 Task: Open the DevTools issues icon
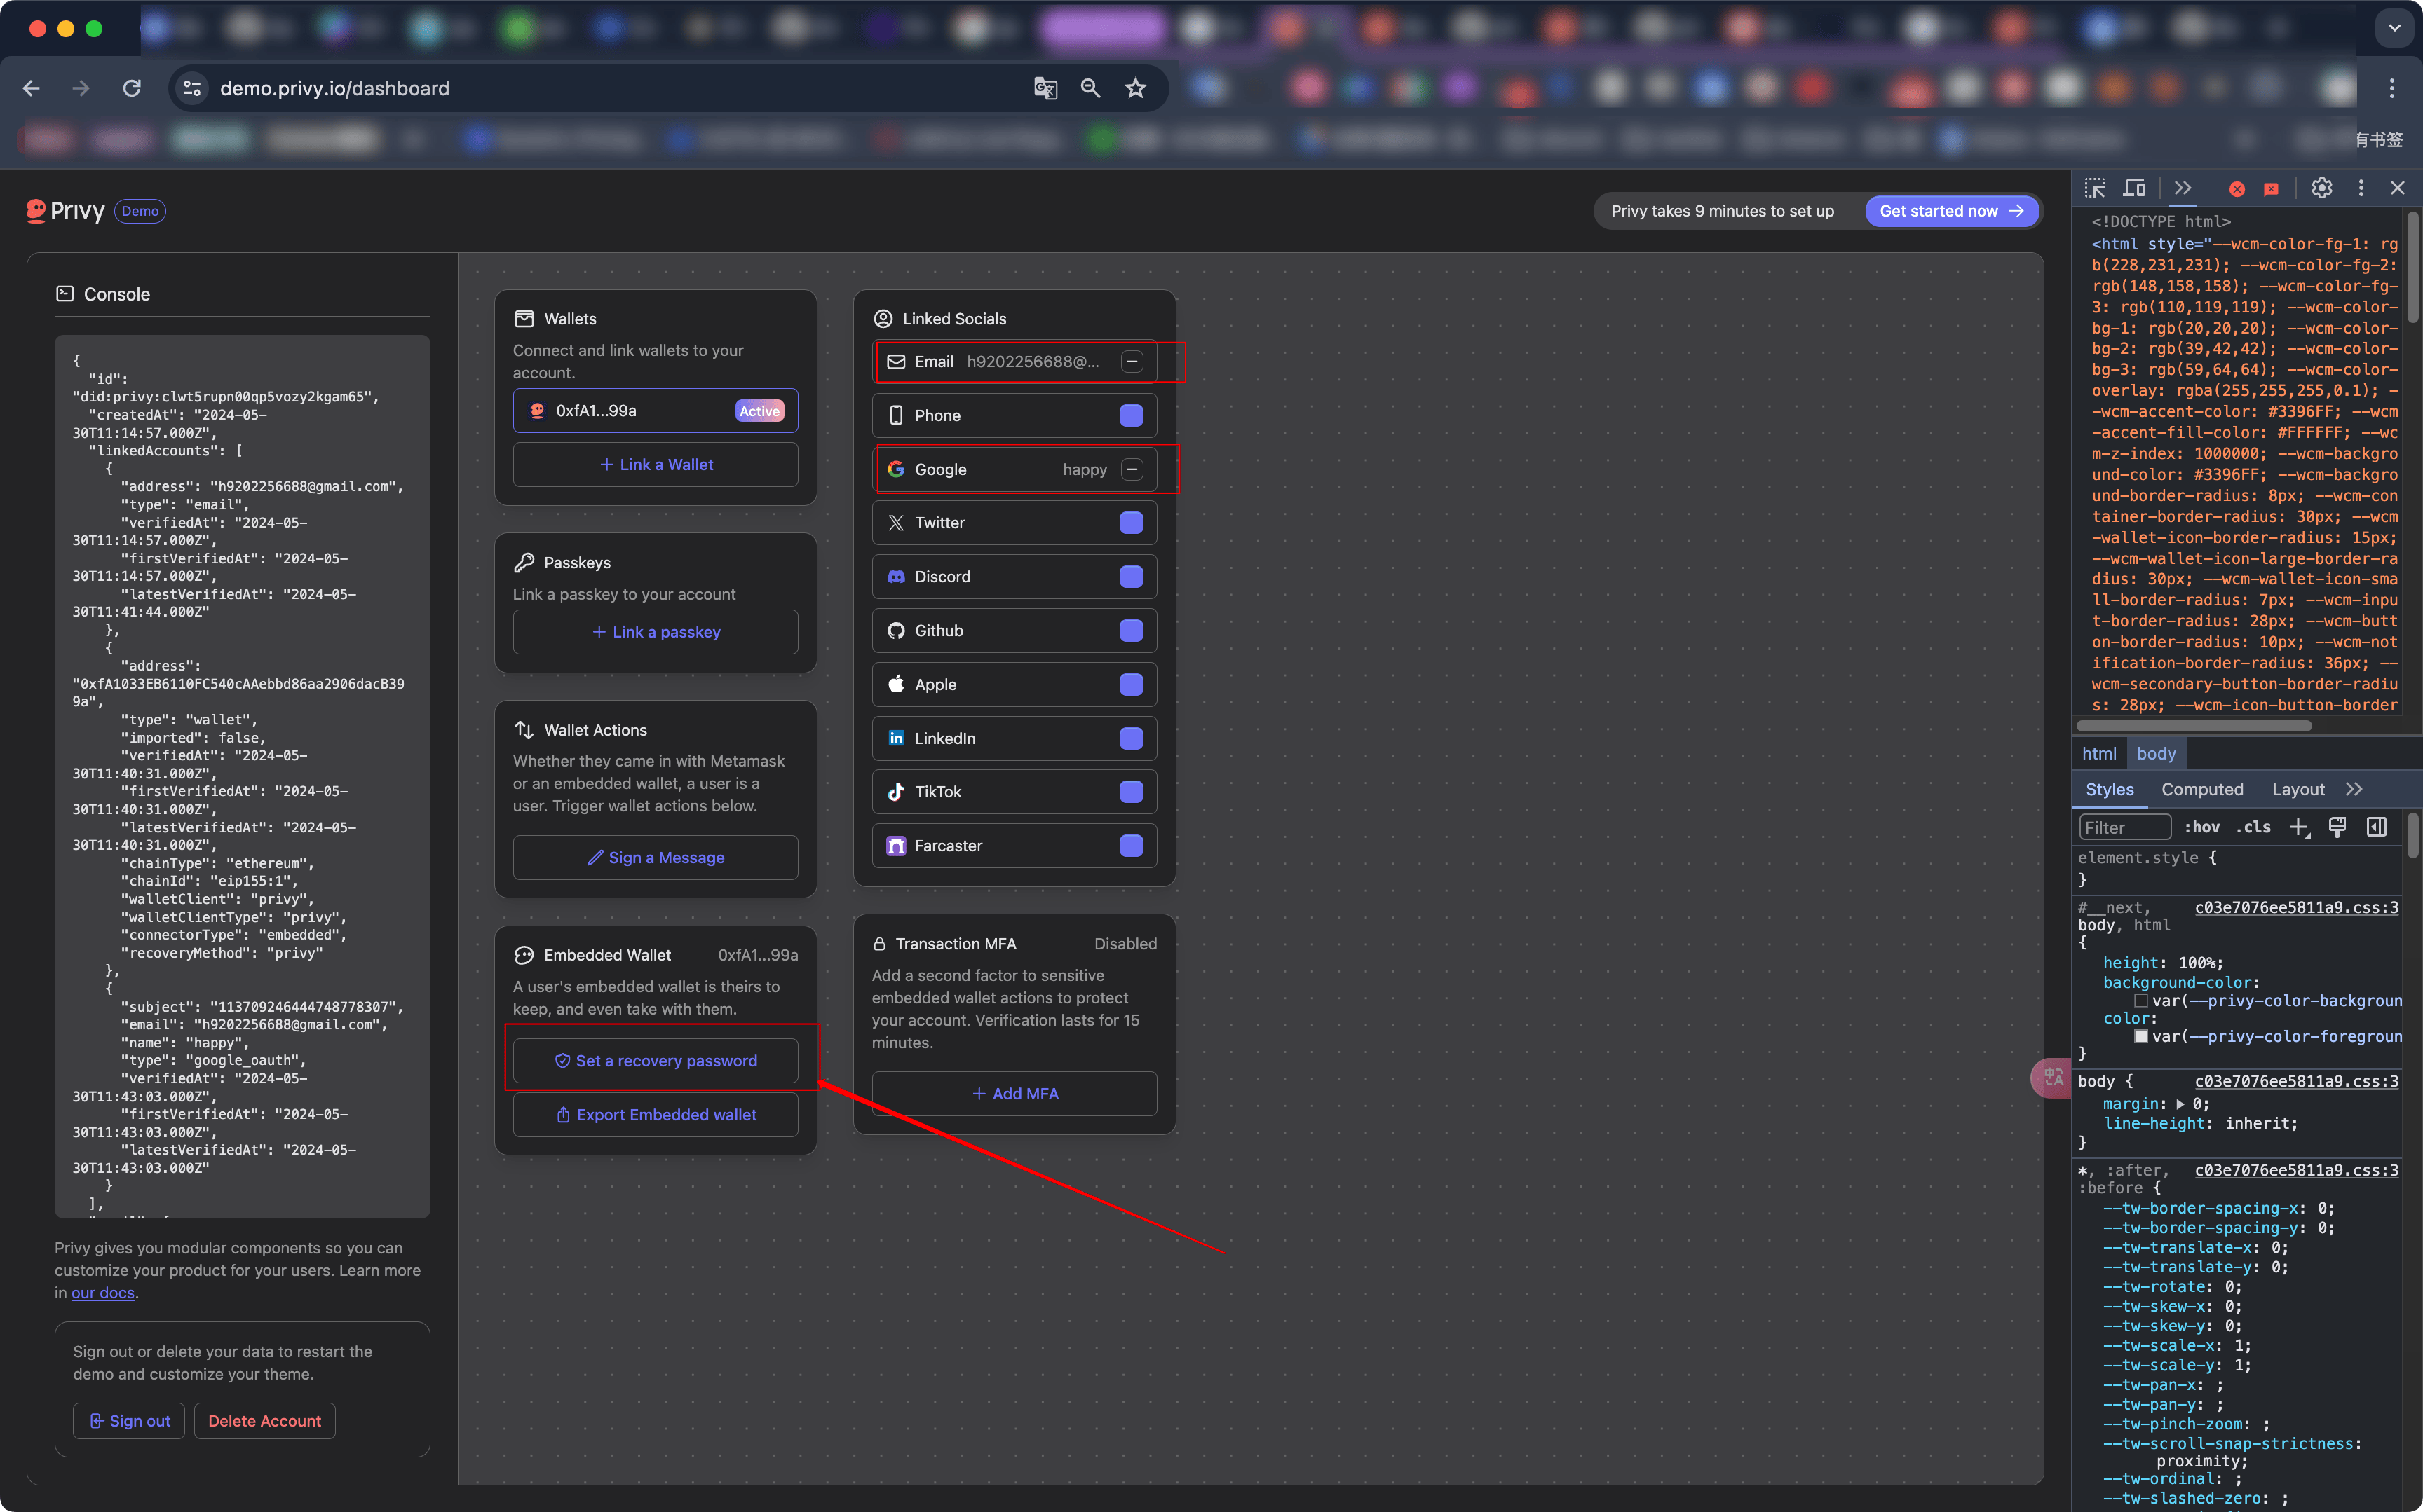pos(2271,189)
